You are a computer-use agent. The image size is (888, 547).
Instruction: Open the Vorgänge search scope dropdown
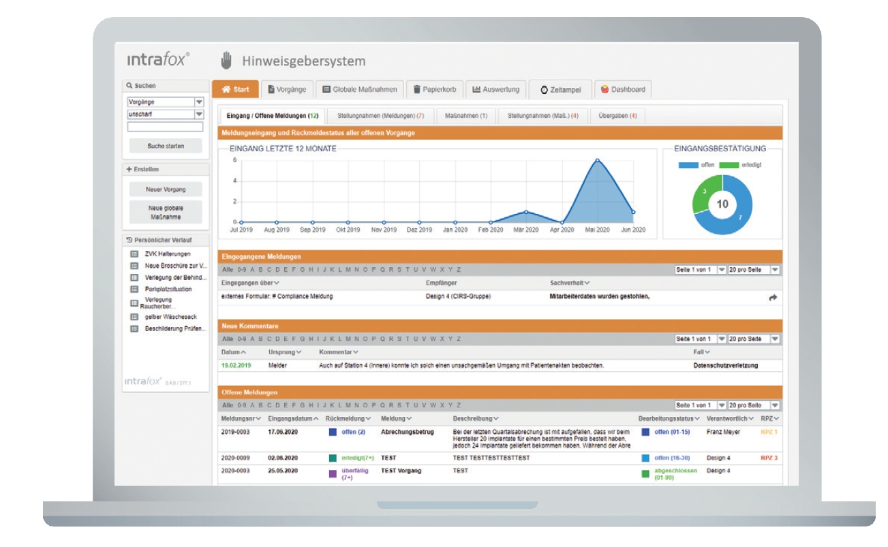click(166, 102)
